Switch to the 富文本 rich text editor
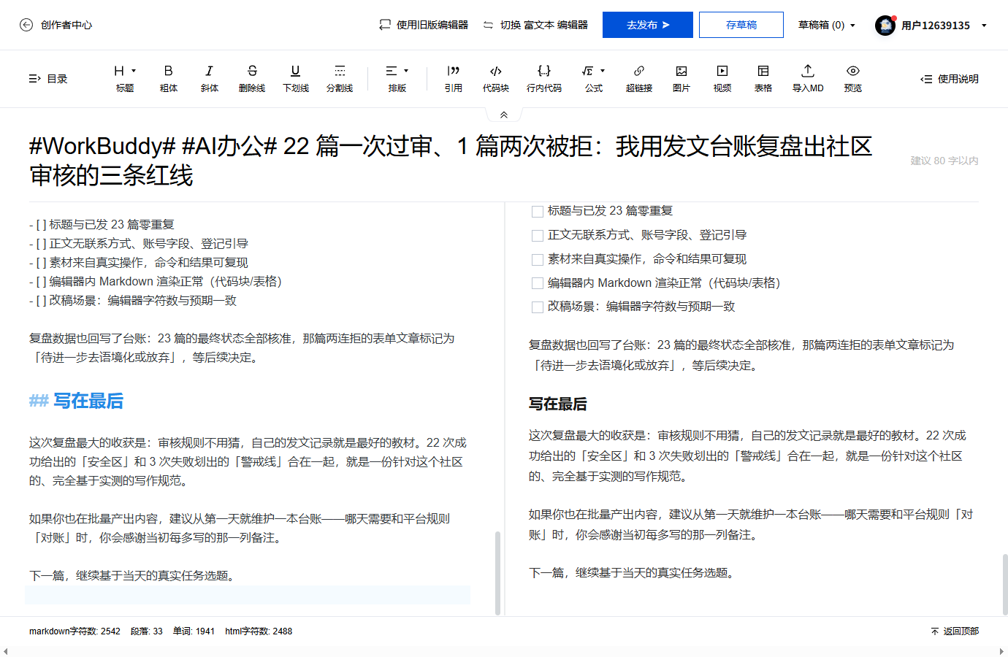The height and width of the screenshot is (657, 1008). tap(535, 25)
